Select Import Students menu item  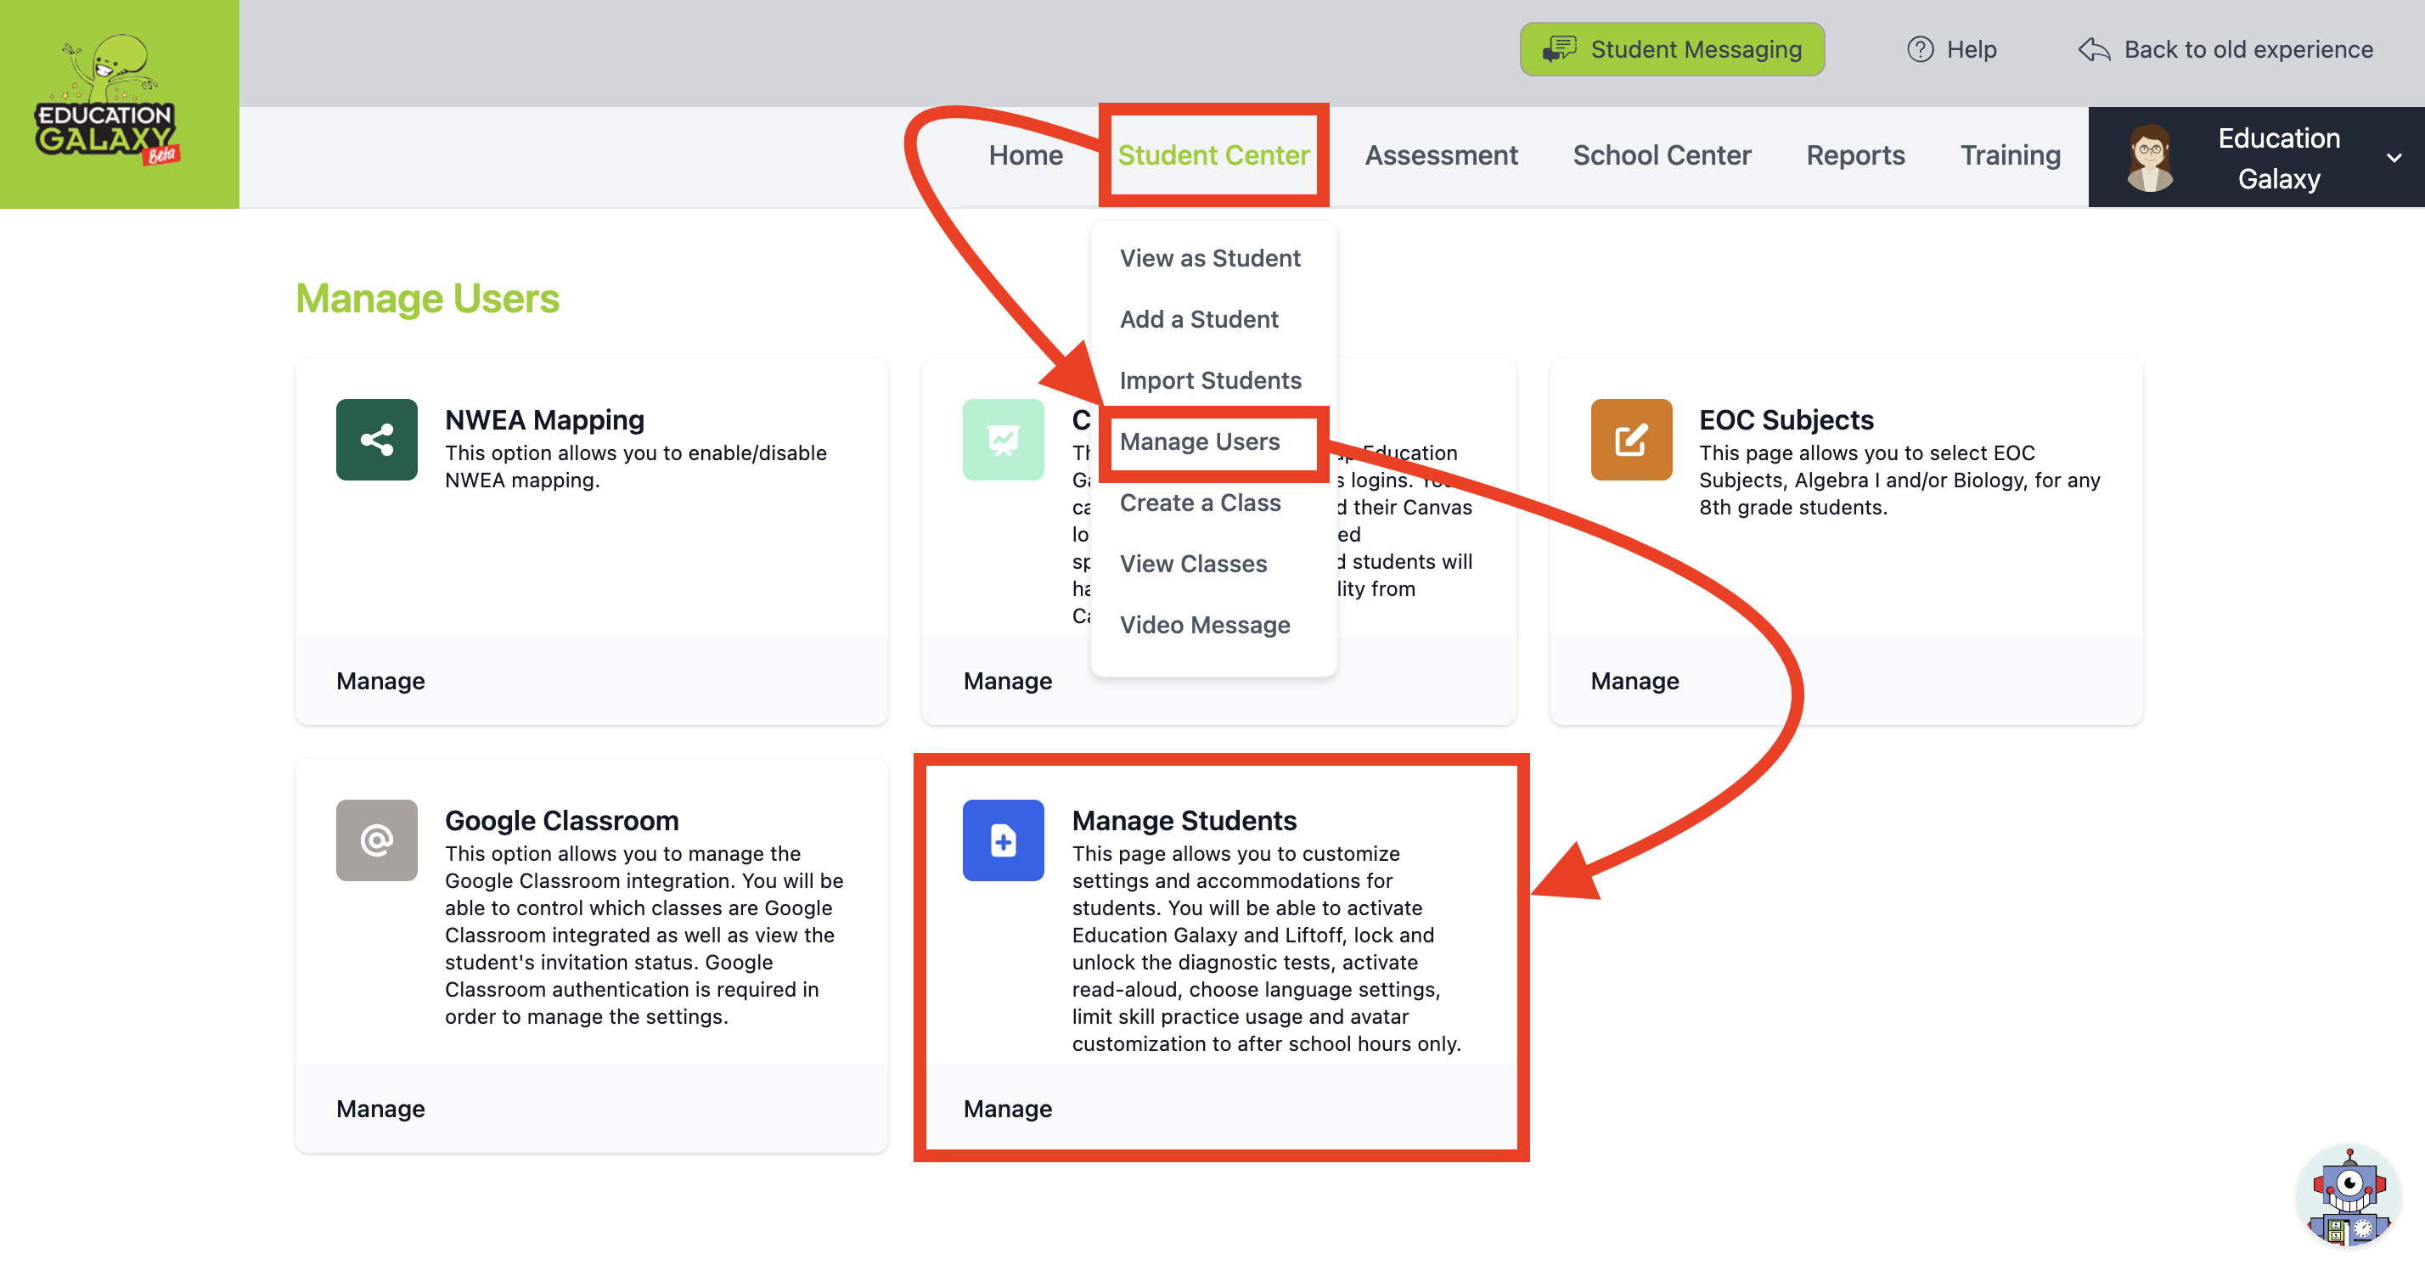tap(1210, 380)
